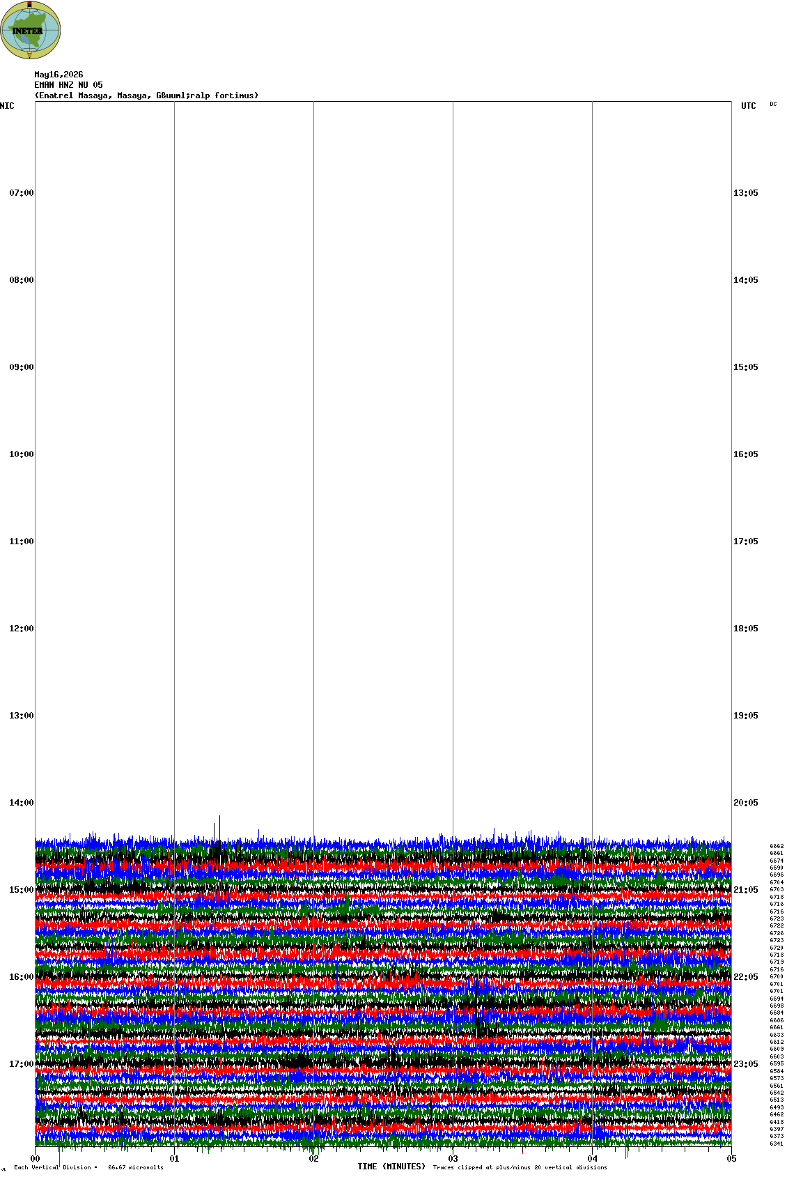Screen dimensions: 787x1177
Task: Click the 13:05 UTC time label
Action: [746, 193]
